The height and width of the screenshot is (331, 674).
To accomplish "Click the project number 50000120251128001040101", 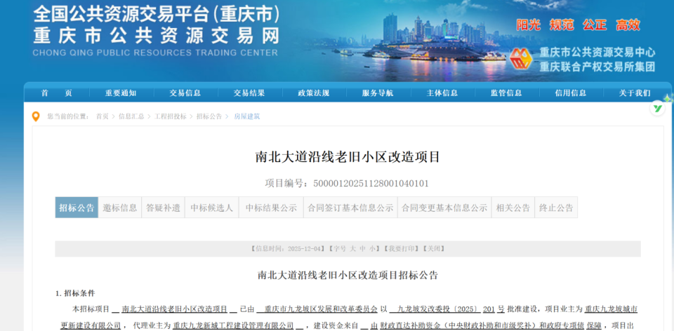I will [371, 184].
